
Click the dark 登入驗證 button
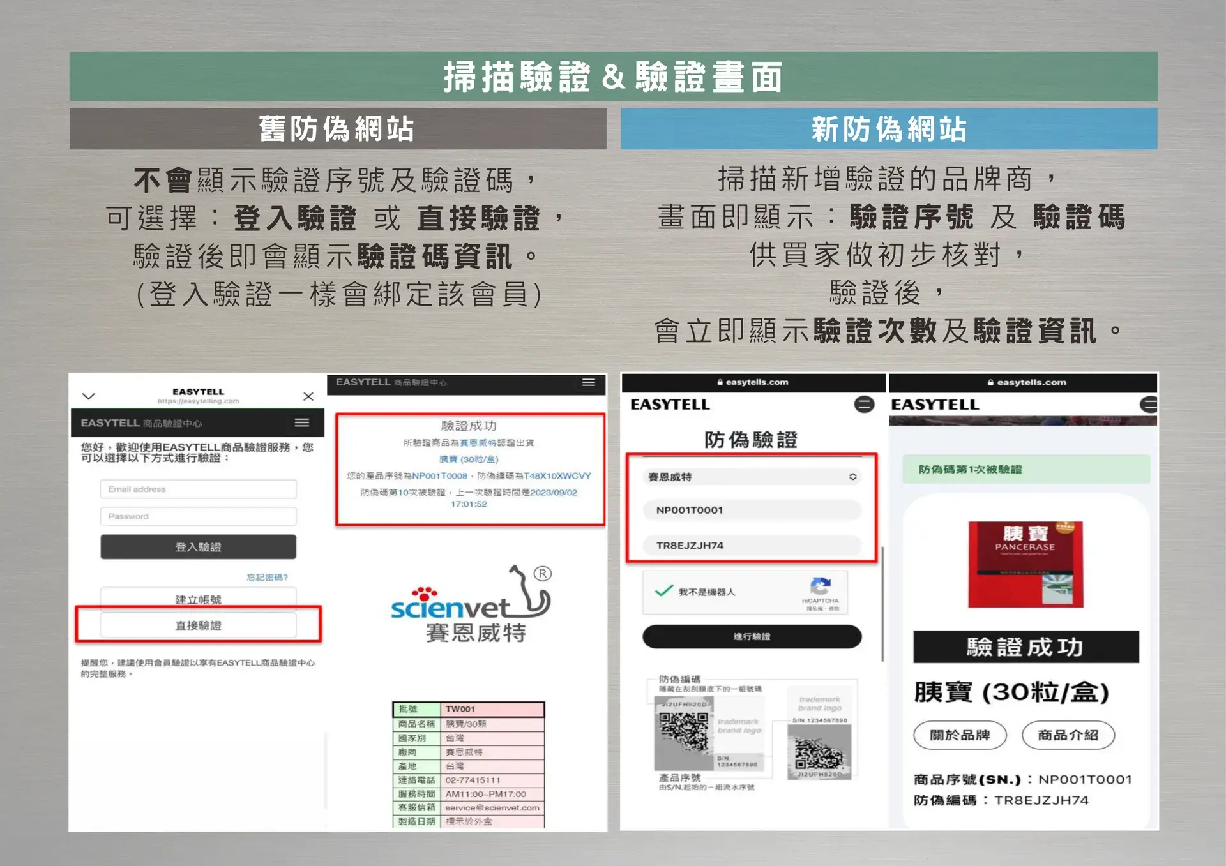(x=198, y=547)
